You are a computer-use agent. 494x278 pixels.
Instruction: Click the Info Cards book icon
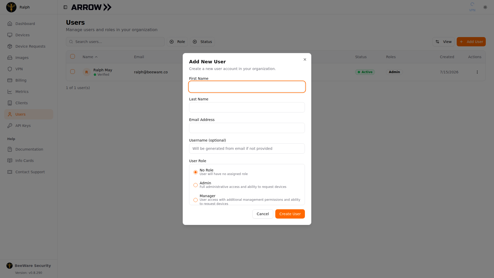coord(10,161)
